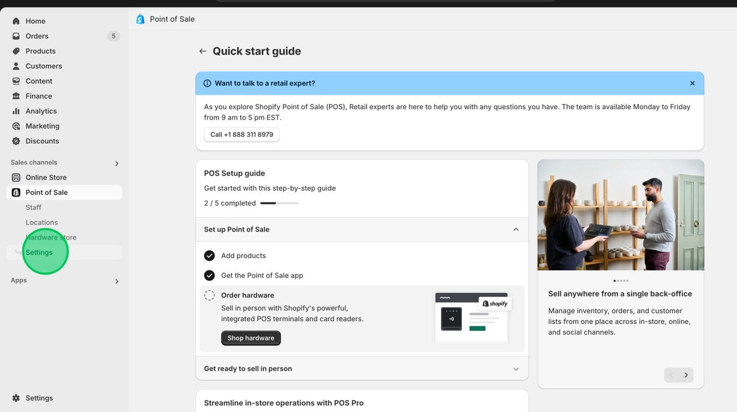Click the Orders inbox icon
This screenshot has height=412, width=737.
16,36
